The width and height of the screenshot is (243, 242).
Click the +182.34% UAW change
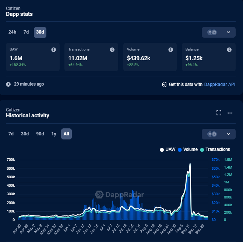tap(18, 65)
